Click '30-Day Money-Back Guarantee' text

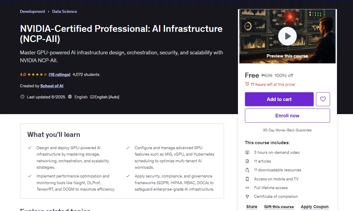click(x=287, y=130)
